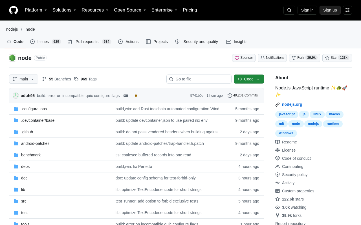View the 969 Tags link
The height and width of the screenshot is (225, 361).
(85, 79)
